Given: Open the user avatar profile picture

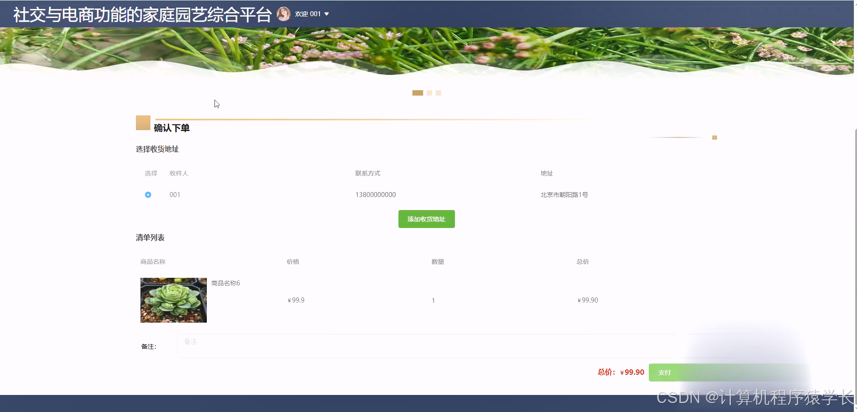Looking at the screenshot, I should tap(284, 13).
